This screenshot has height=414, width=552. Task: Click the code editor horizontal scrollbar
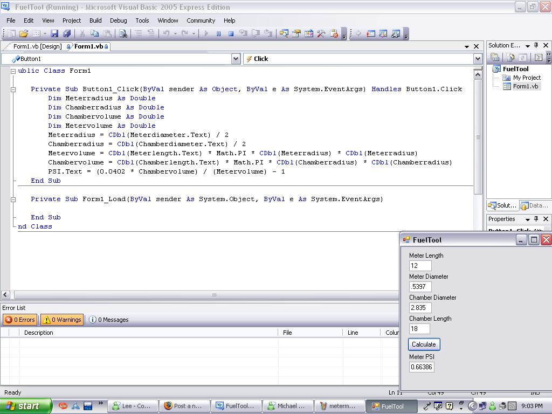click(213, 295)
